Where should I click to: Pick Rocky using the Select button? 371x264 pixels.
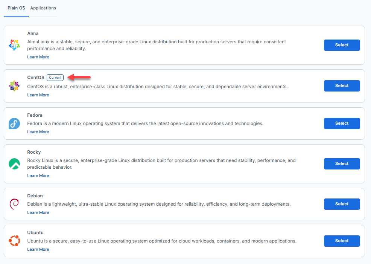(342, 163)
